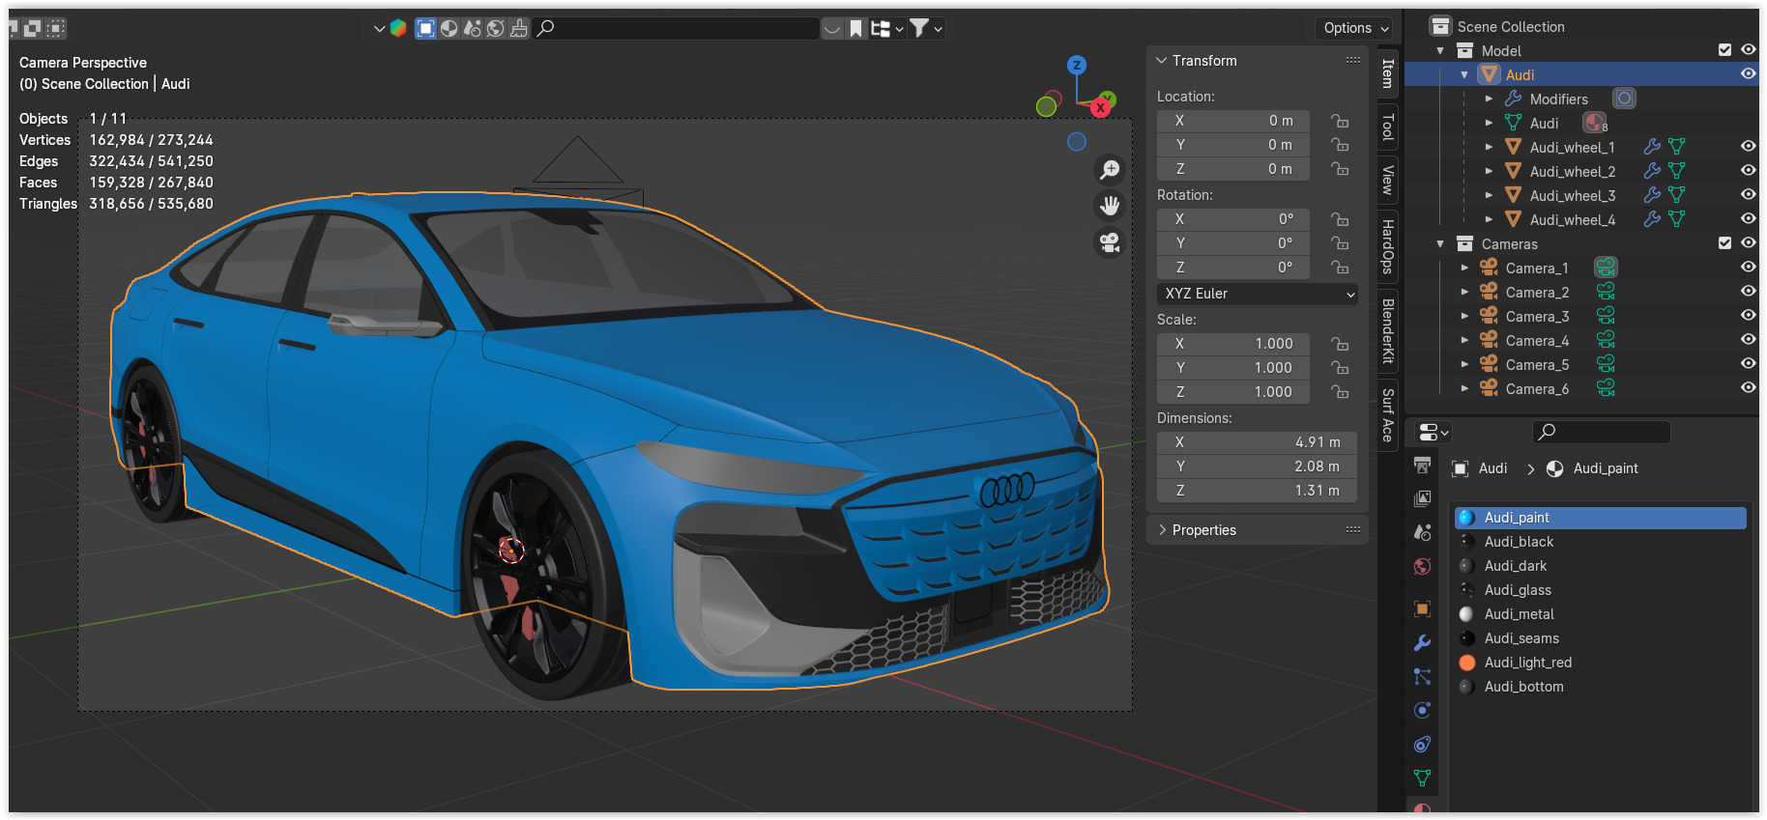Switch to the View sidebar tab
Image resolution: width=1767 pixels, height=820 pixels.
1388,180
